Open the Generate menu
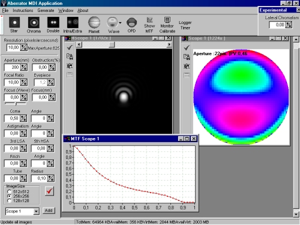 click(x=46, y=10)
